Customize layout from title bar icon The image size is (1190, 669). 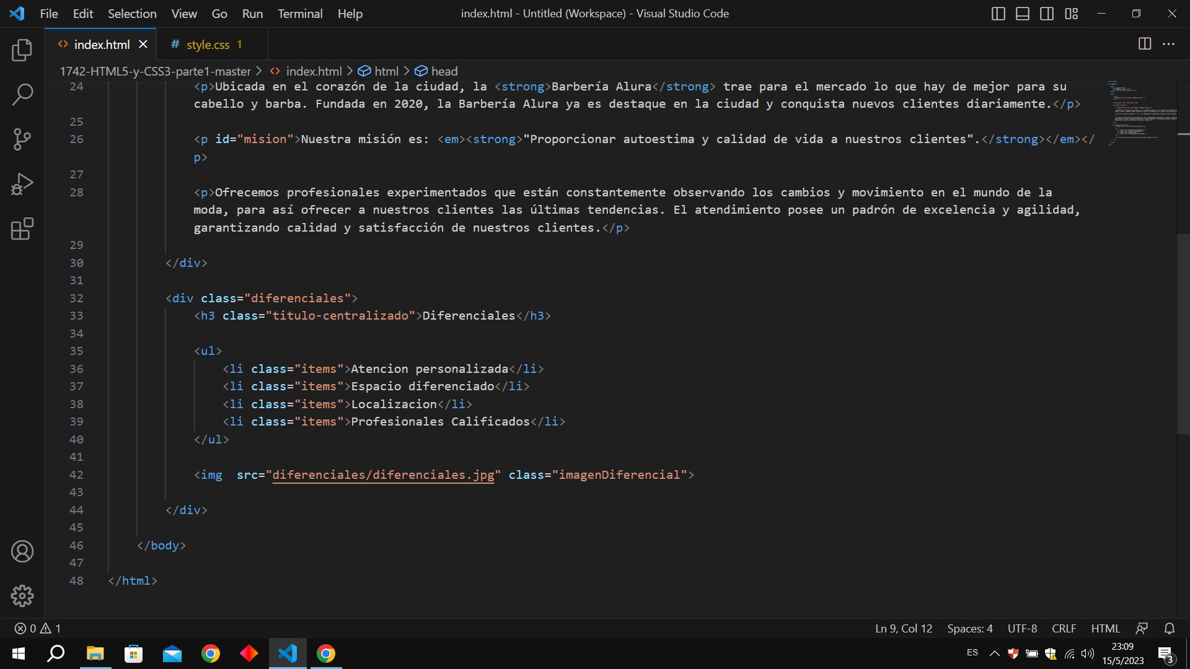point(1072,14)
